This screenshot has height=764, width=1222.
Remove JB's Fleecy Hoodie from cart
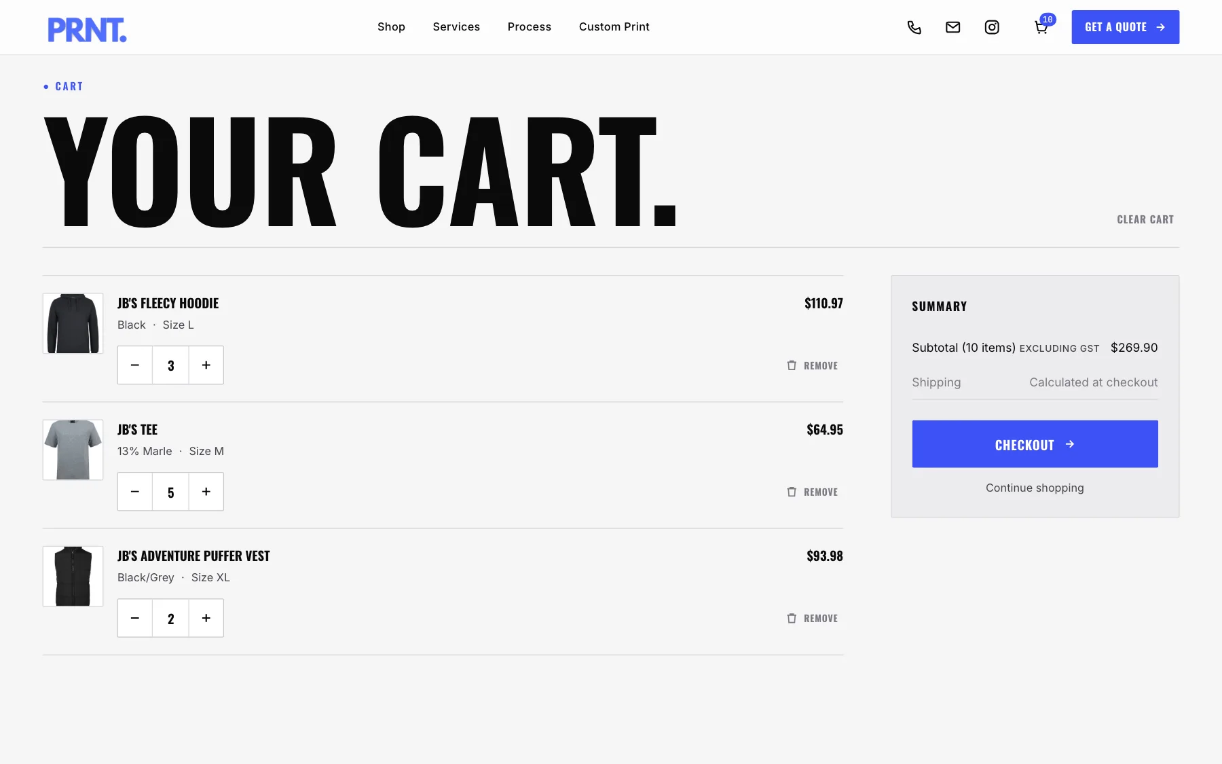tap(812, 365)
